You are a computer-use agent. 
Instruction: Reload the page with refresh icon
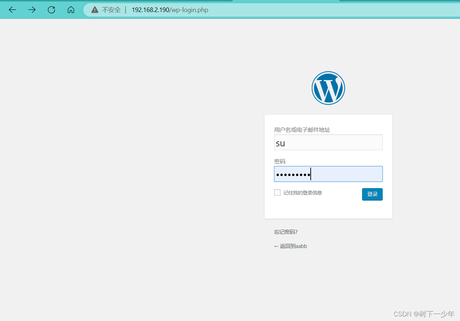tap(51, 10)
